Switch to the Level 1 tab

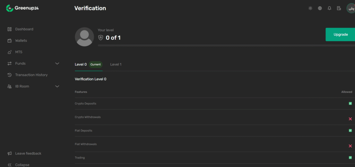point(116,64)
